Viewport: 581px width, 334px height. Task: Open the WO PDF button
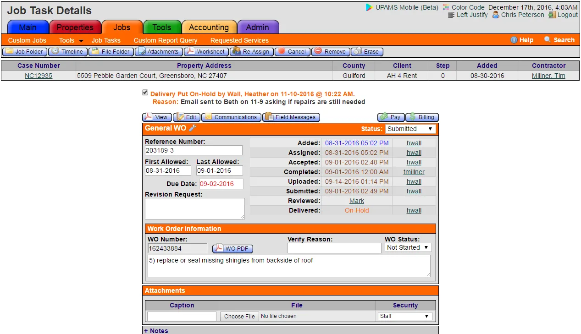(232, 249)
